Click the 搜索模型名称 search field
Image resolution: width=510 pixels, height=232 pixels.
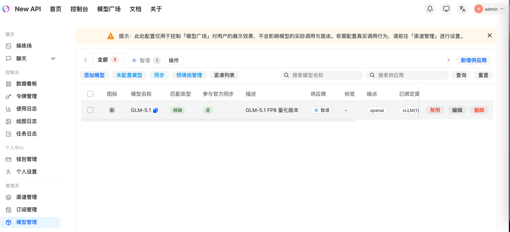point(325,75)
